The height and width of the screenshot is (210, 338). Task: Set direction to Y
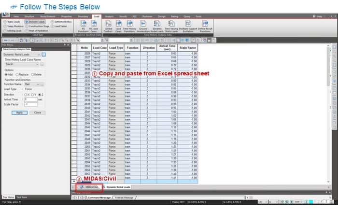33,95
